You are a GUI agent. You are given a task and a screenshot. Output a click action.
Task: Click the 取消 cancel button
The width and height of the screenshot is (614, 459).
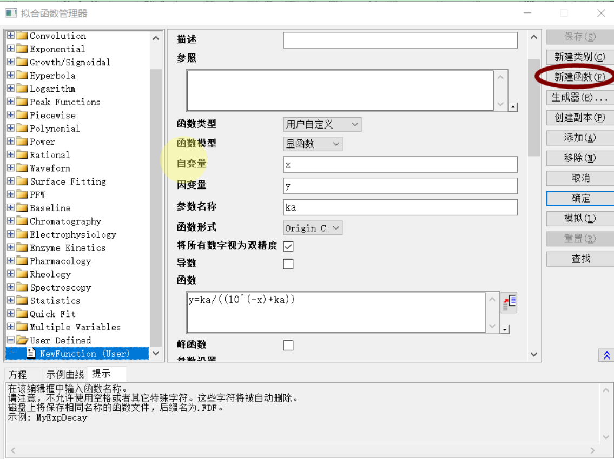(580, 178)
